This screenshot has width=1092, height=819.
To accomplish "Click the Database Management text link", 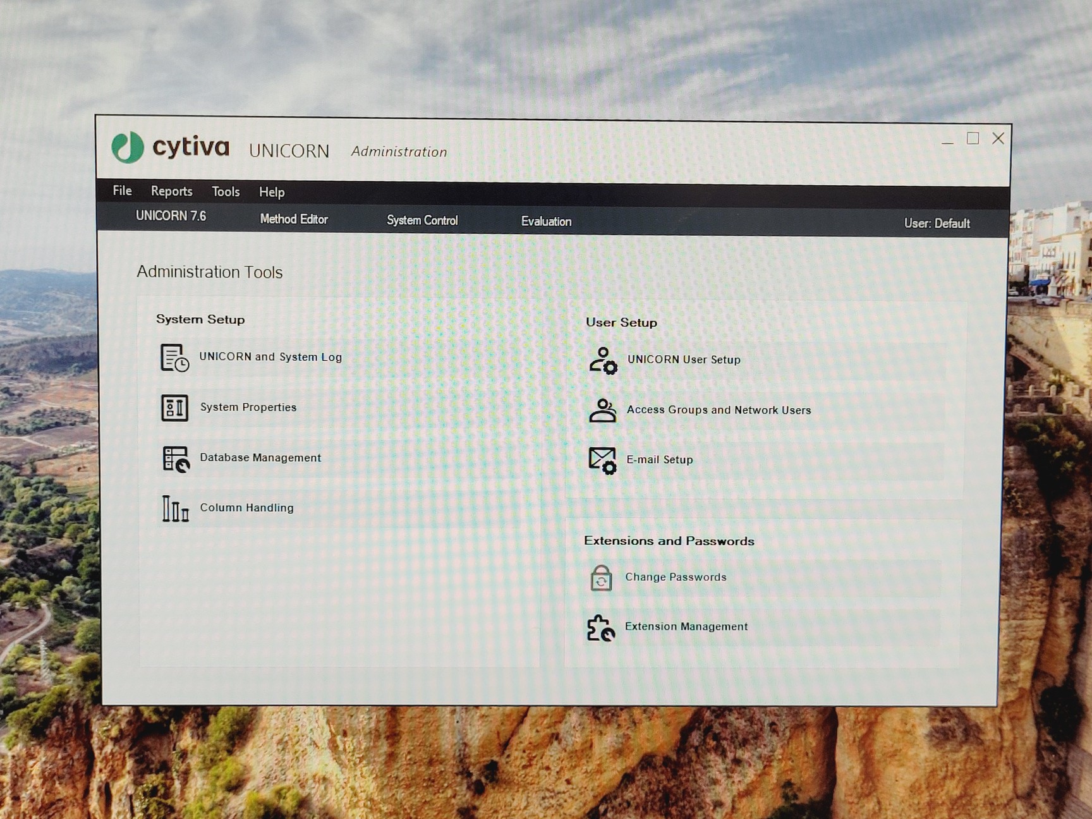I will (260, 458).
